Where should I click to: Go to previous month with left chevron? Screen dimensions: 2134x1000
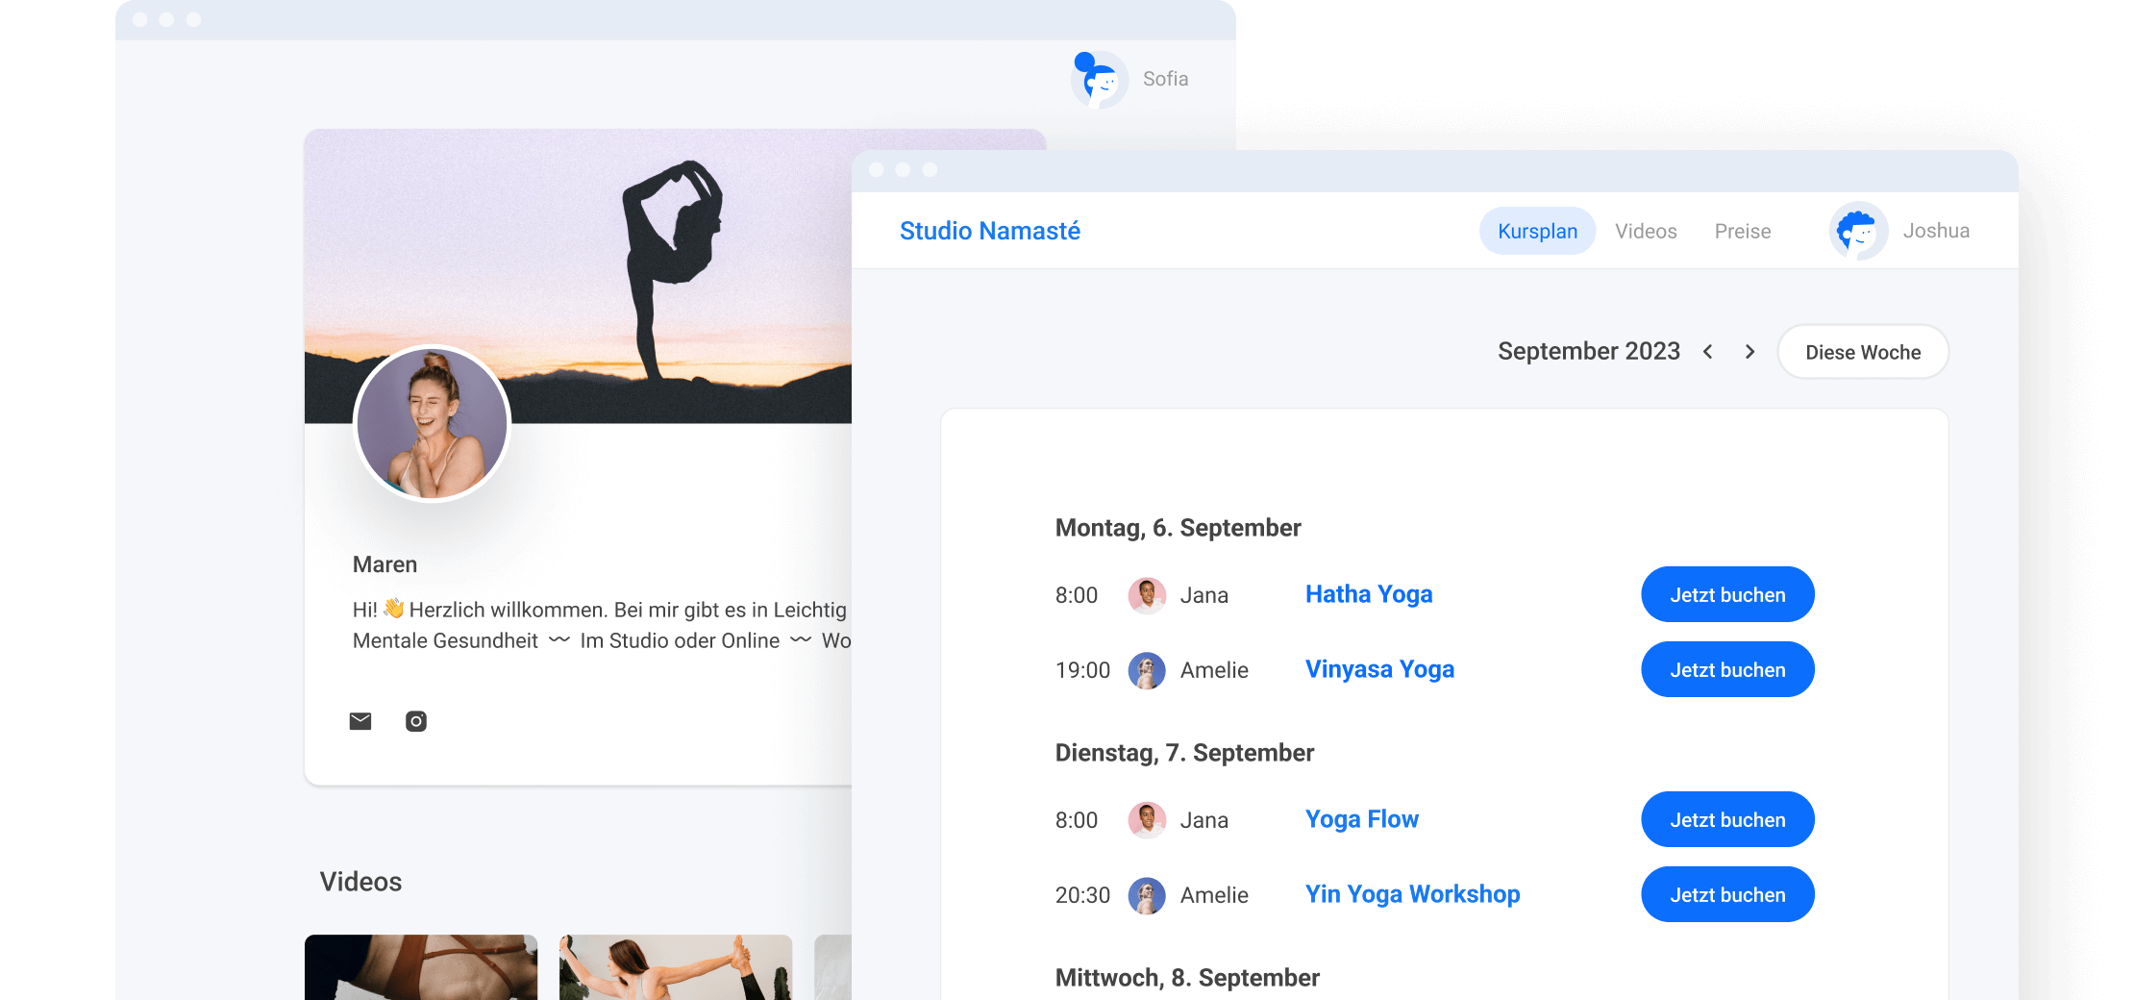coord(1708,352)
